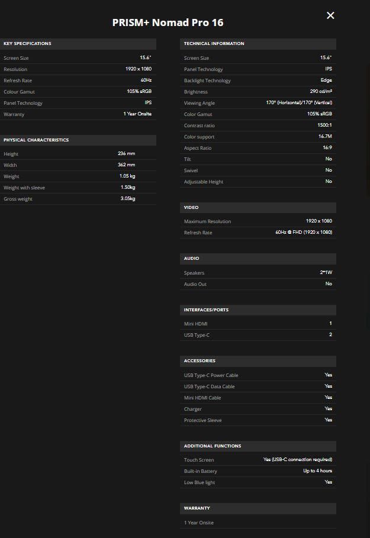370x538 pixels.
Task: Select the Audio section header
Action: [191, 259]
